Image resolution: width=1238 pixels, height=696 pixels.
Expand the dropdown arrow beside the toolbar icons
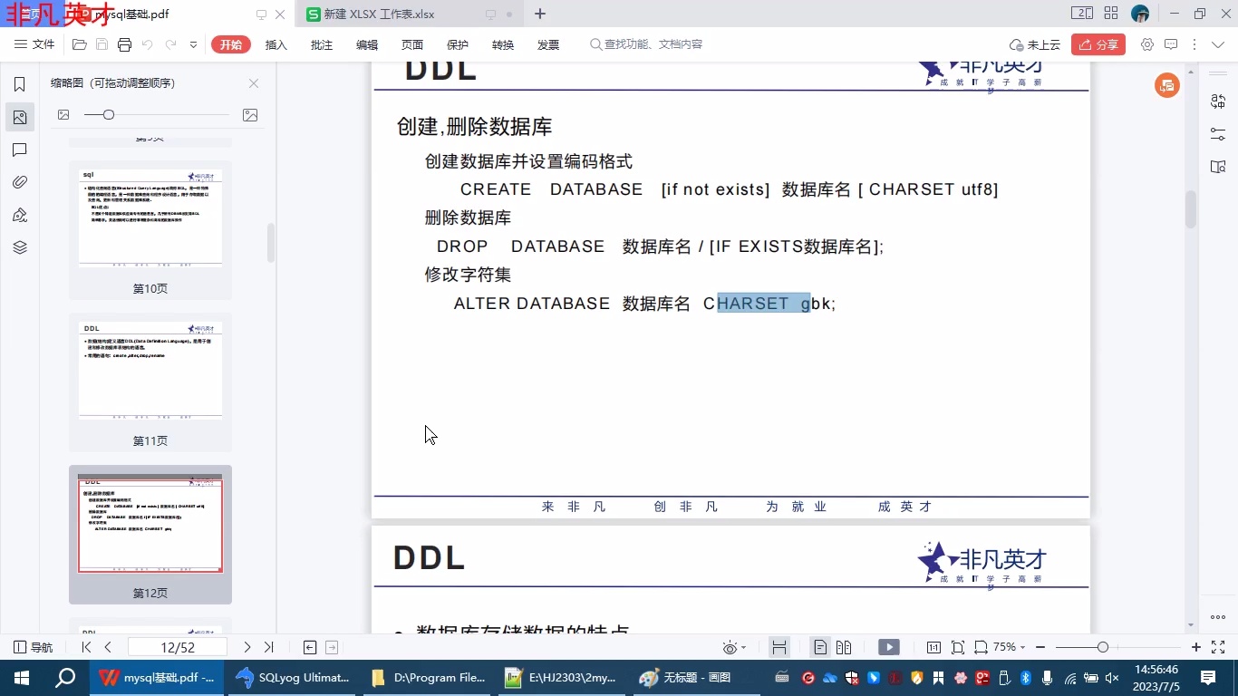pyautogui.click(x=192, y=43)
